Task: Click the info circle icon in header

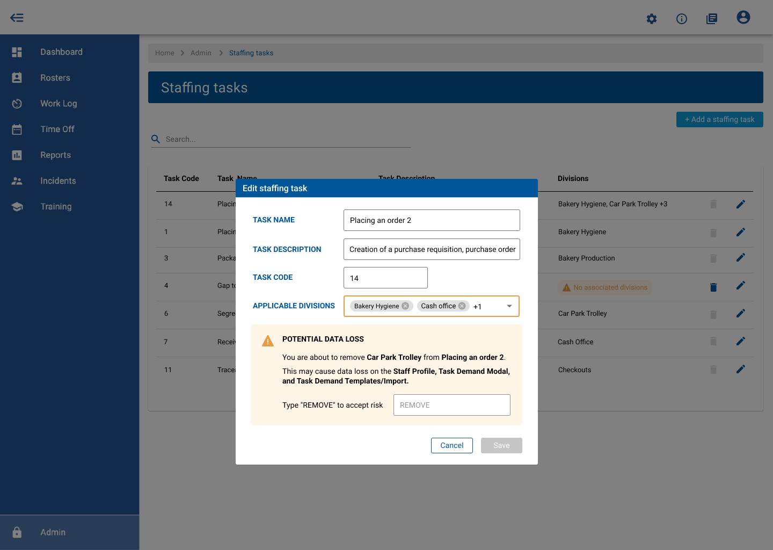Action: tap(682, 19)
